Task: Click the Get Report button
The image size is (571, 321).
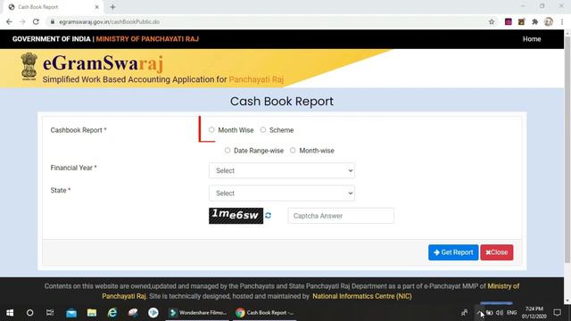Action: coord(453,252)
